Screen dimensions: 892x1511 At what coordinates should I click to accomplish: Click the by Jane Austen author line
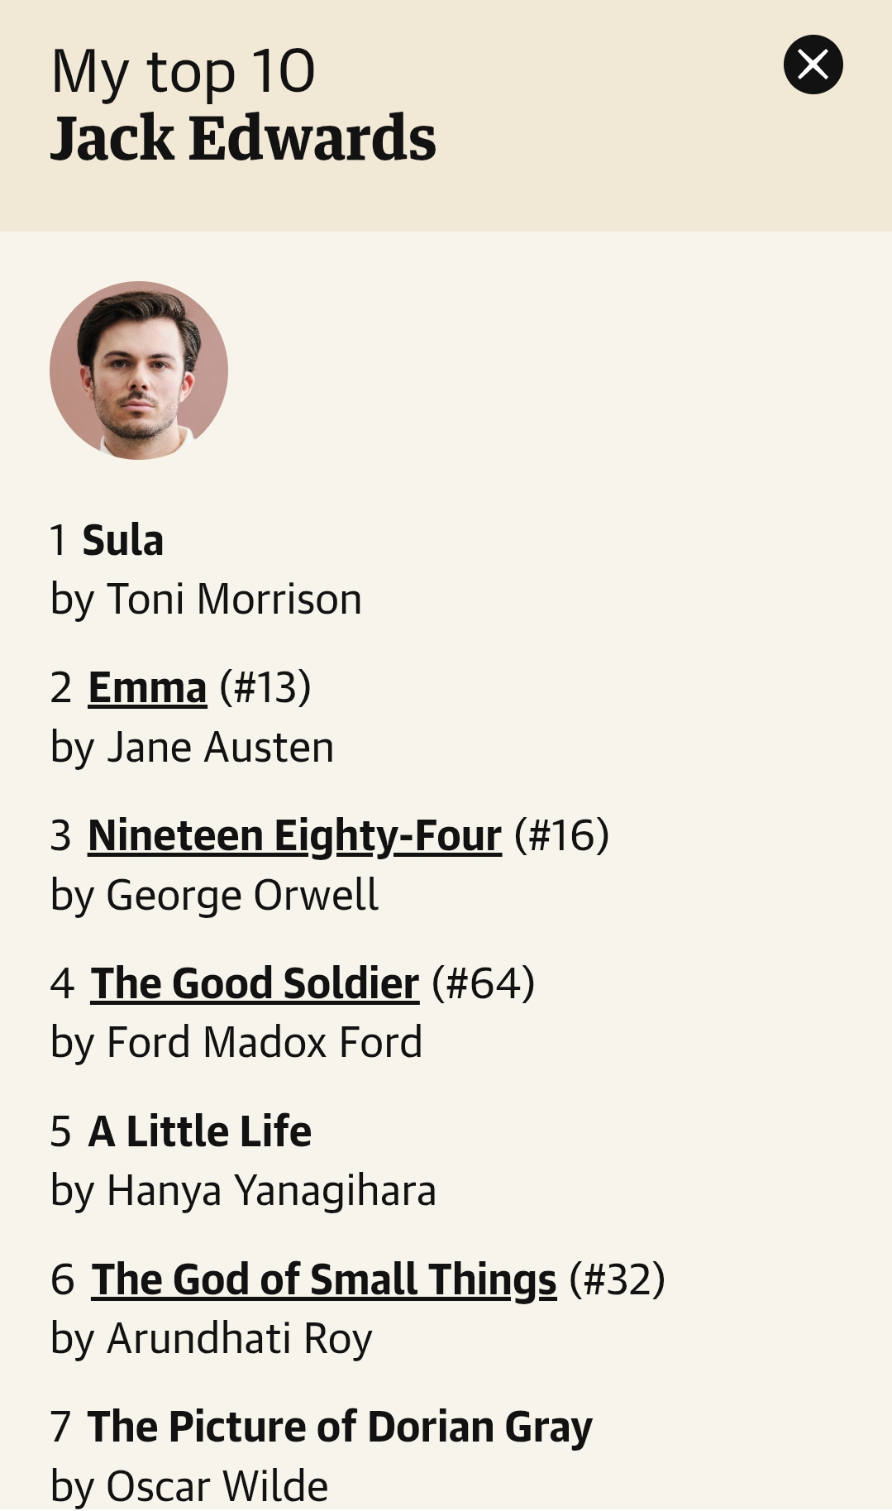click(192, 748)
